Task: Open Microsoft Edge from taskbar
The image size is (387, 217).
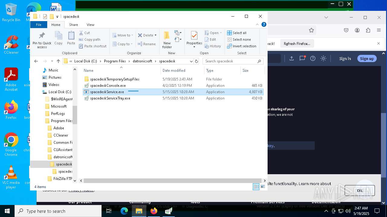Action: (124, 211)
